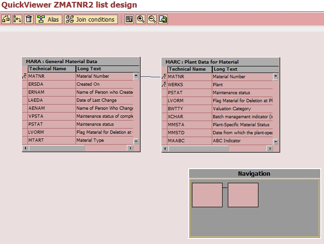Click the zoom out magnifier icon

[x=152, y=19]
